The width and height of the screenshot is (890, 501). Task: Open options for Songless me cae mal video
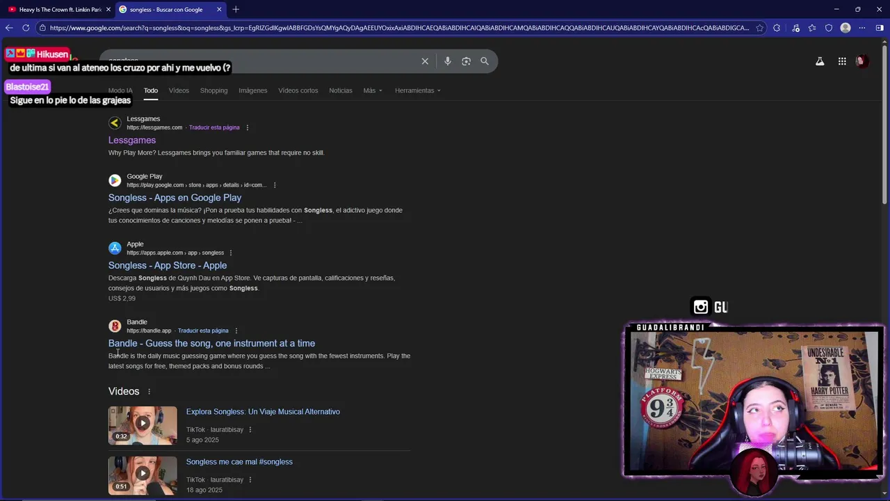coord(250,480)
